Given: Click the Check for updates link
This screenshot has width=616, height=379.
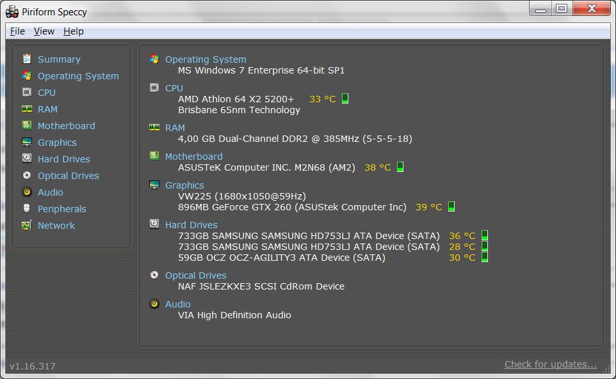Looking at the screenshot, I should [x=551, y=364].
